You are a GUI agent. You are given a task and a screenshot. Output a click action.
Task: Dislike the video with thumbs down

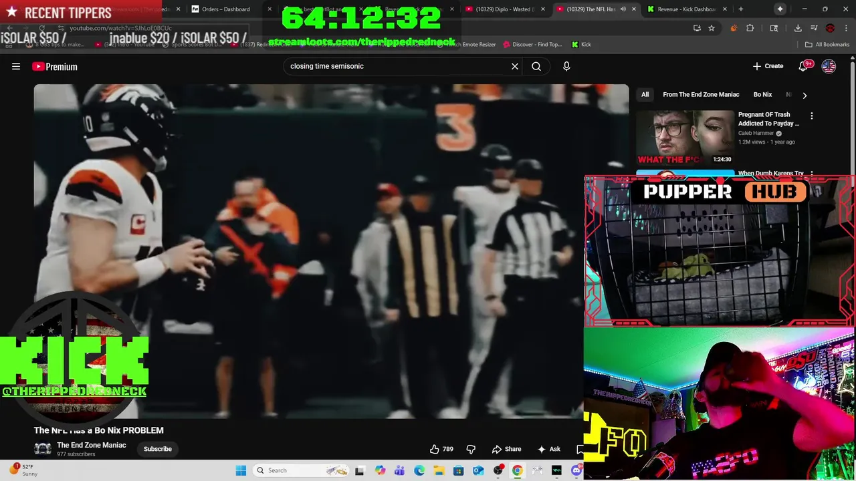click(471, 449)
